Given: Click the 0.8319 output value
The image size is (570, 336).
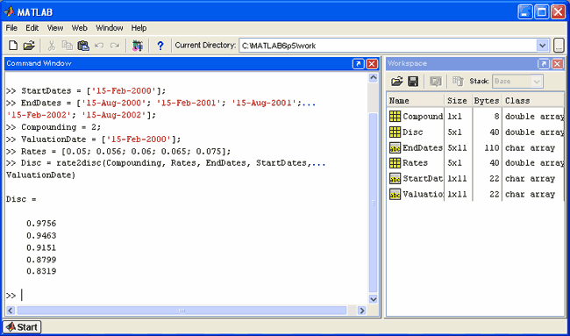Looking at the screenshot, I should (41, 271).
